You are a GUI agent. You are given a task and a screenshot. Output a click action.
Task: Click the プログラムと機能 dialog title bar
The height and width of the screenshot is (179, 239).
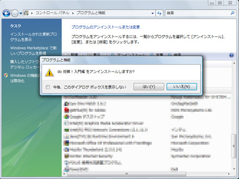[x=121, y=60]
